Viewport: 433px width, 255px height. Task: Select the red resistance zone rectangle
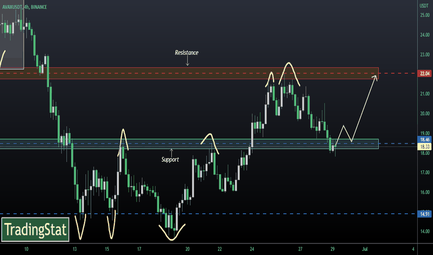pos(189,73)
